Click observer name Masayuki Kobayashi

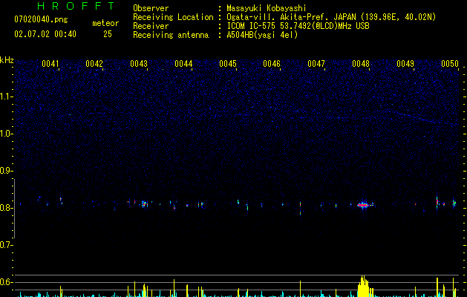pyautogui.click(x=267, y=8)
